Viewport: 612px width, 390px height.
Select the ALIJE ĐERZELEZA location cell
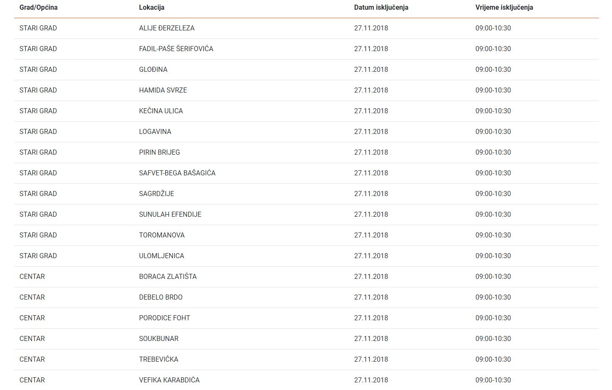167,28
